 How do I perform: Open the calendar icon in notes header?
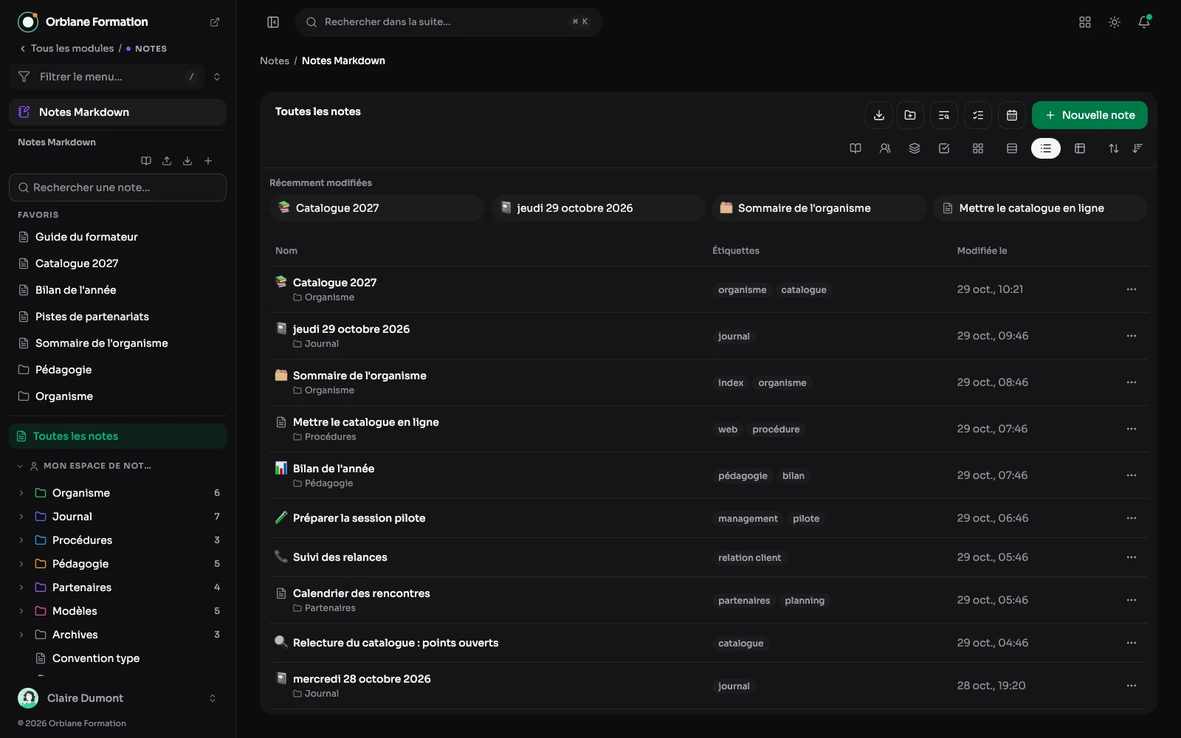[1012, 115]
